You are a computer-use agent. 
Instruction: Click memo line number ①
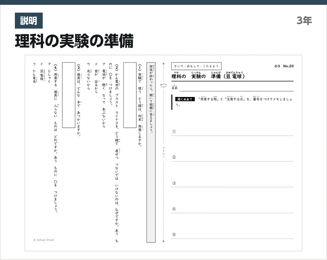click(174, 131)
